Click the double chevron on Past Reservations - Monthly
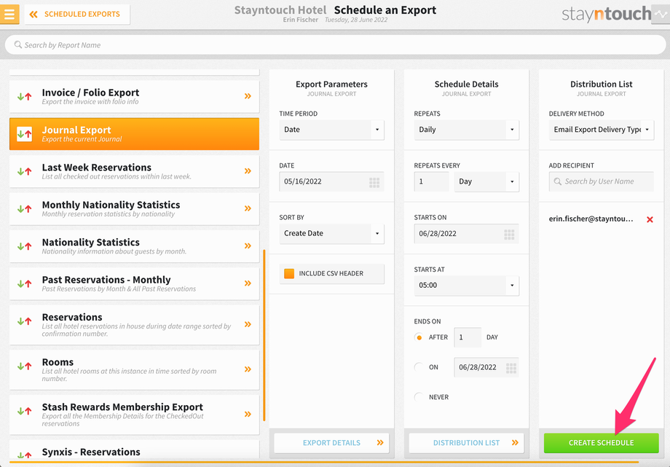 pos(248,283)
